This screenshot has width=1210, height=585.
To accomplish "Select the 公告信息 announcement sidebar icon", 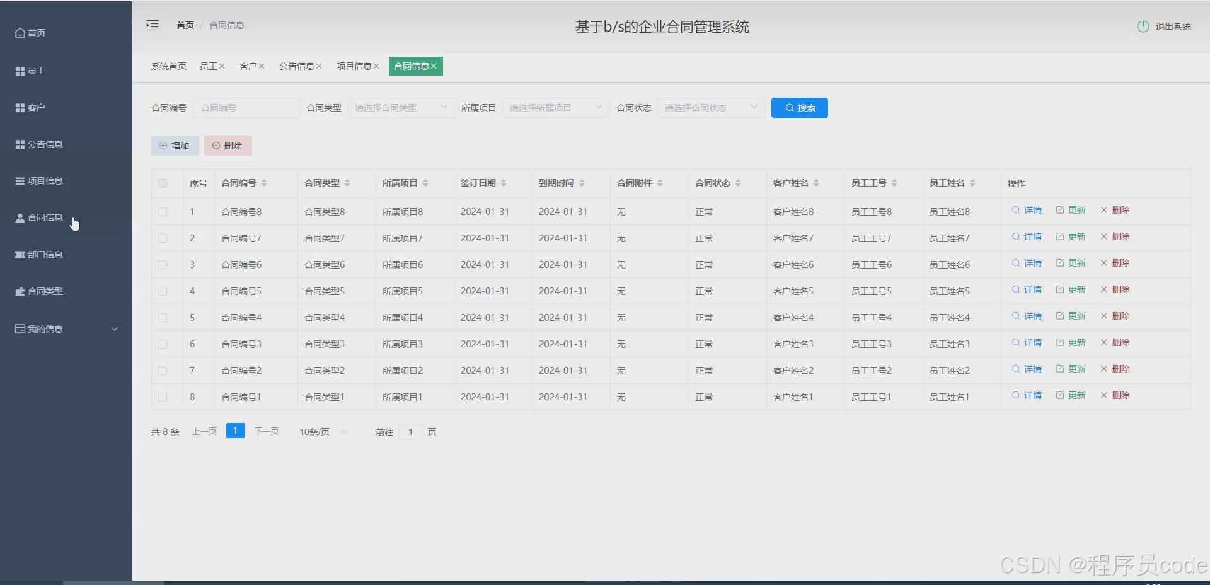I will click(19, 144).
